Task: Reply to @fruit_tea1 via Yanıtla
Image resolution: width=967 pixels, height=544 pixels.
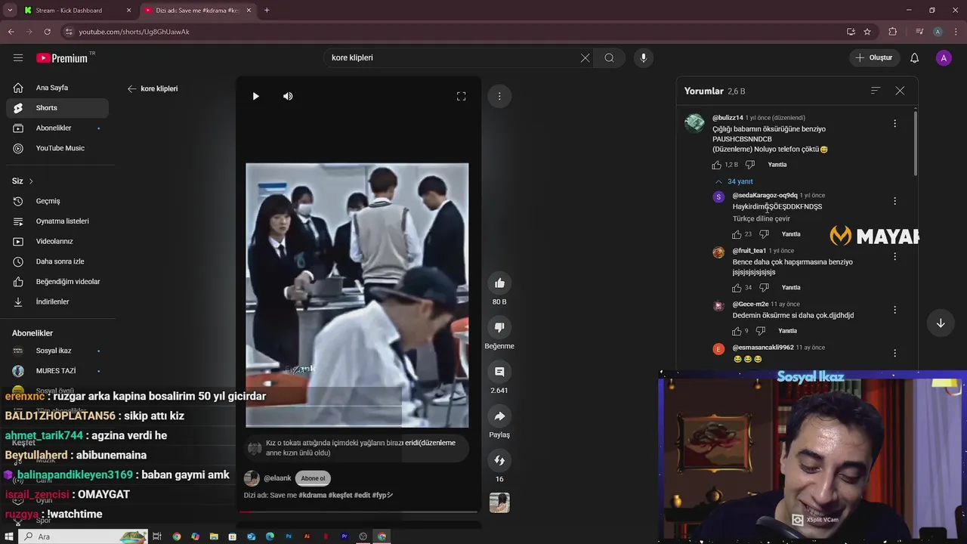Action: point(791,288)
